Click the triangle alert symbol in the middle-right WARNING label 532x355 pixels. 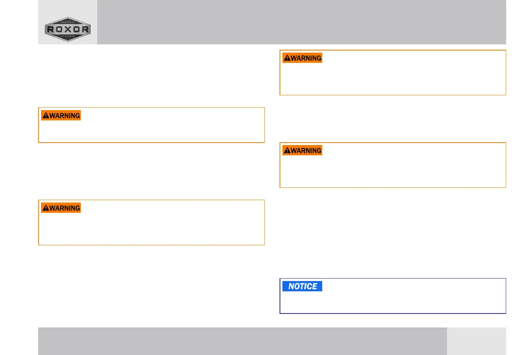tap(287, 150)
